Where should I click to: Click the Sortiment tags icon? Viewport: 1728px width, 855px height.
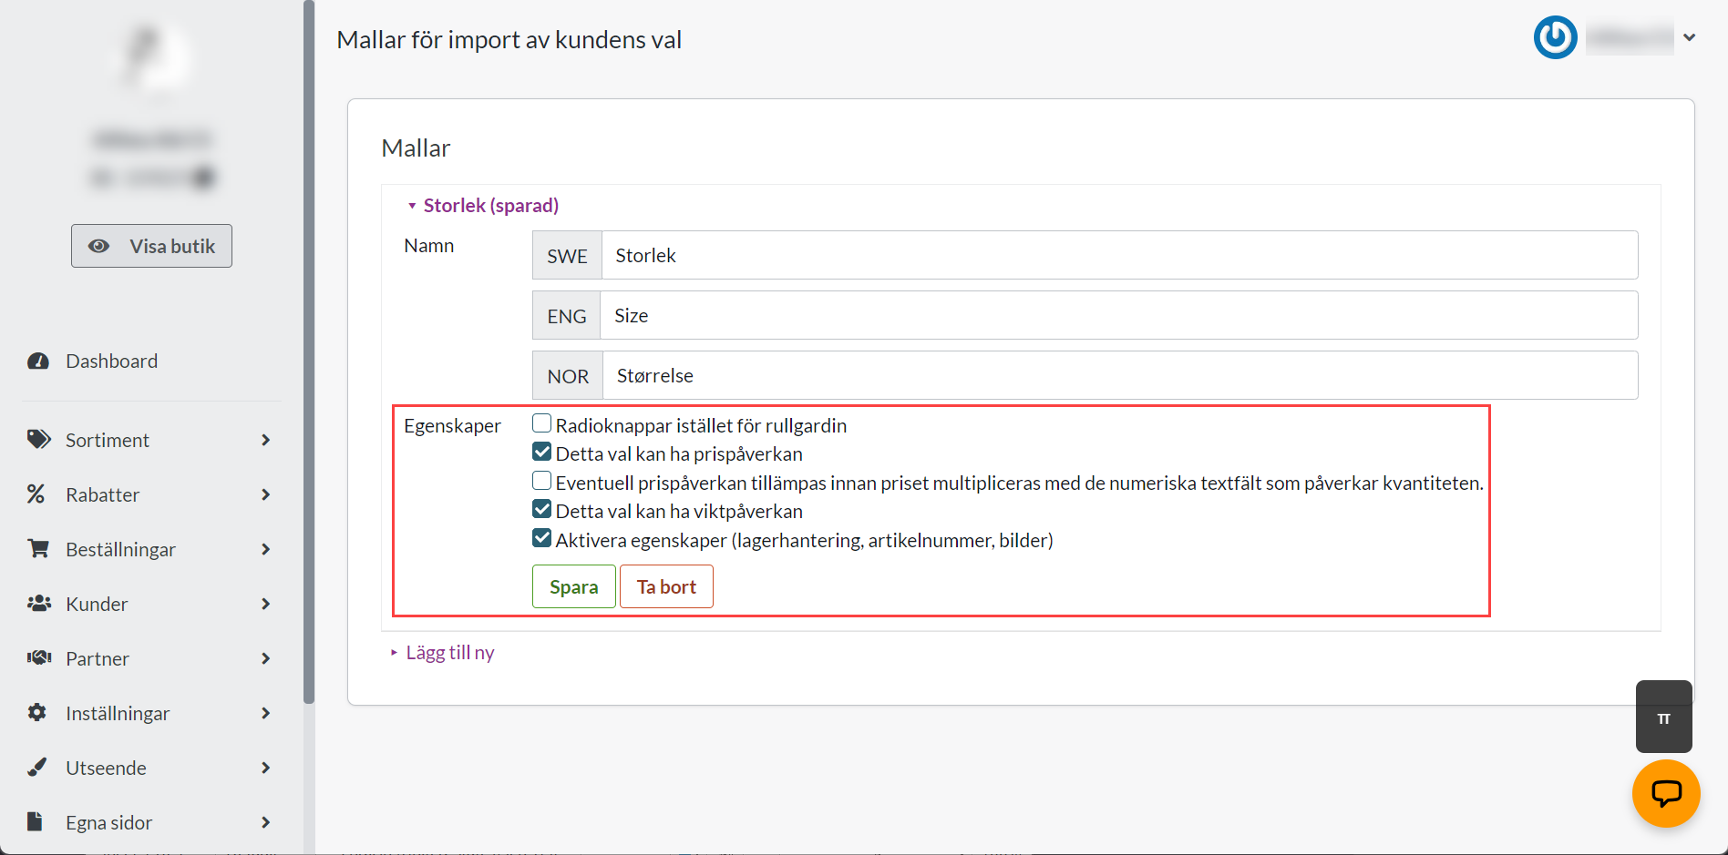[x=38, y=440]
